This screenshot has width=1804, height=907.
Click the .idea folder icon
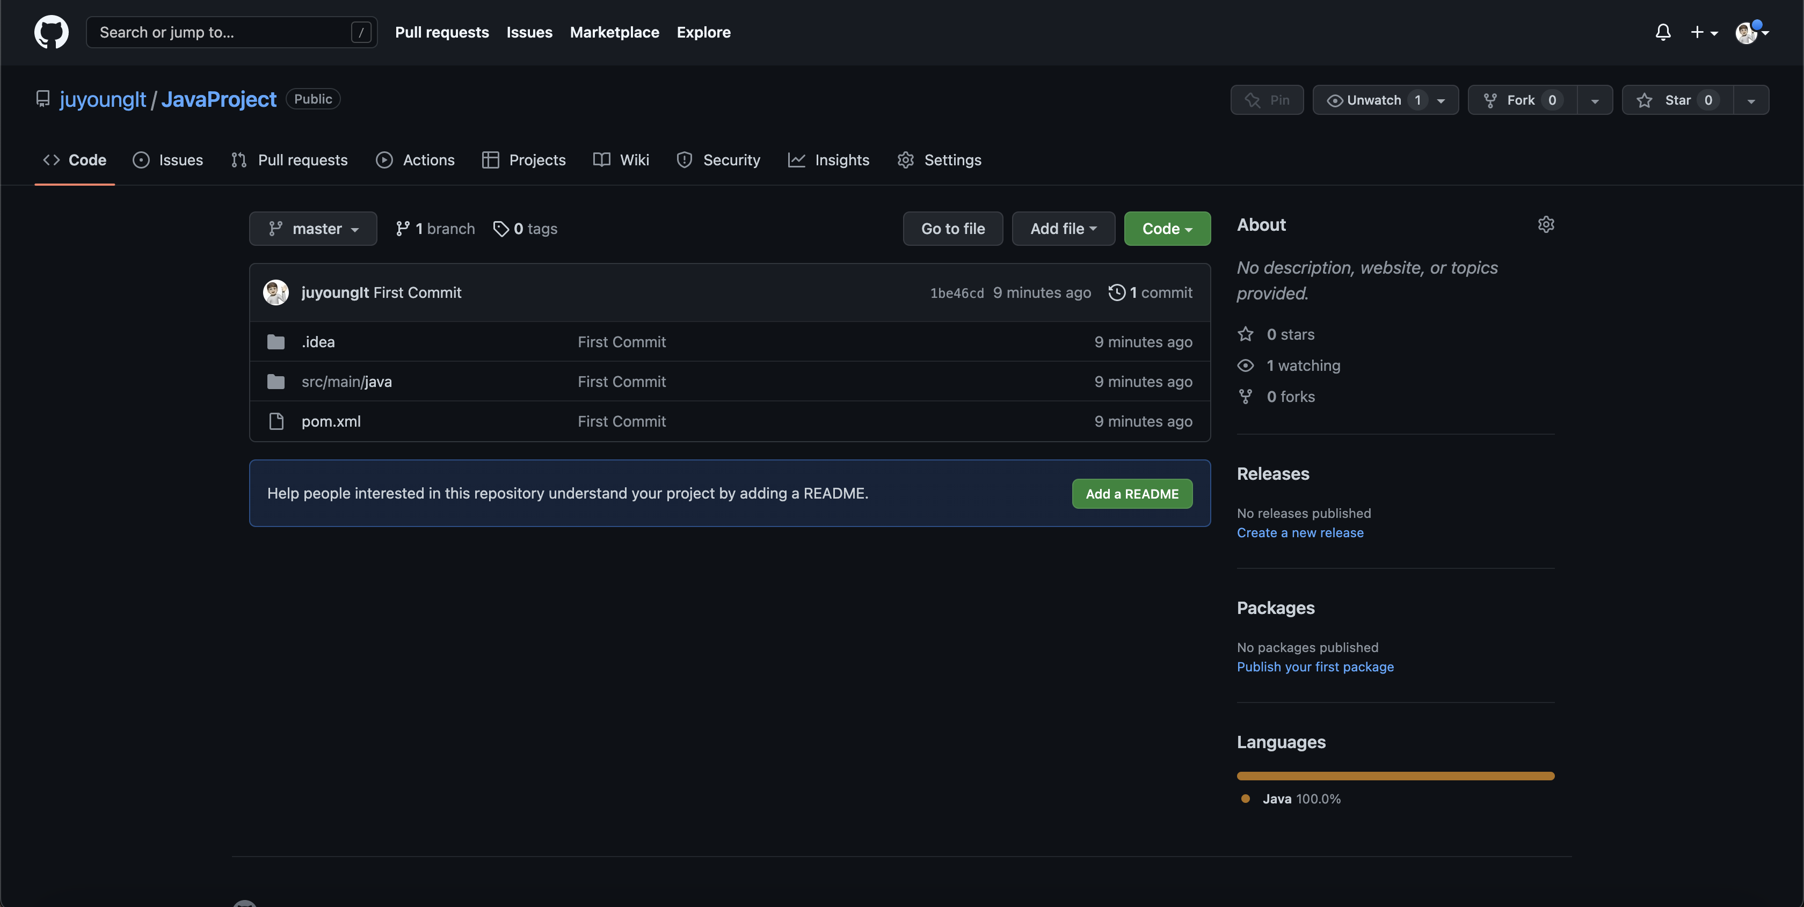click(276, 342)
